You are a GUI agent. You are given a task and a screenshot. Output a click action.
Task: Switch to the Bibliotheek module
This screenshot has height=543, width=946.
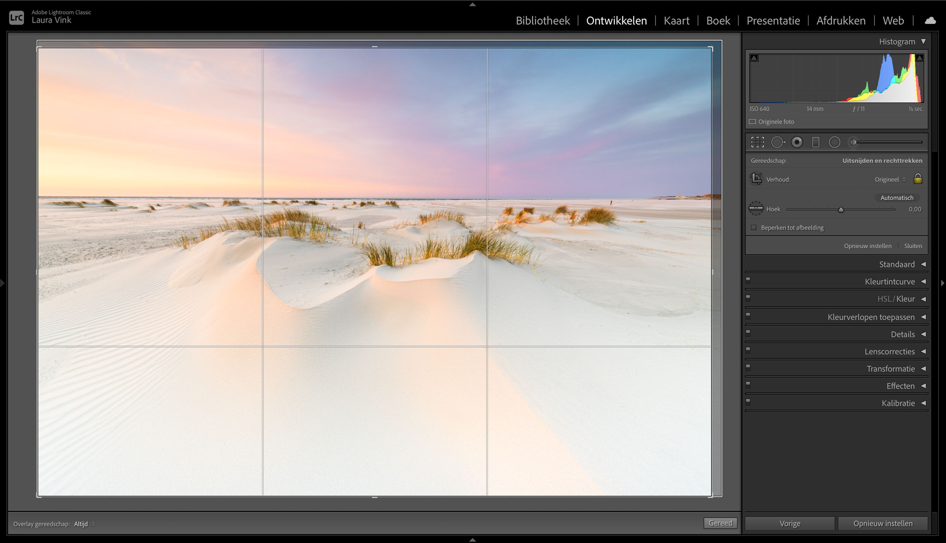coord(542,21)
